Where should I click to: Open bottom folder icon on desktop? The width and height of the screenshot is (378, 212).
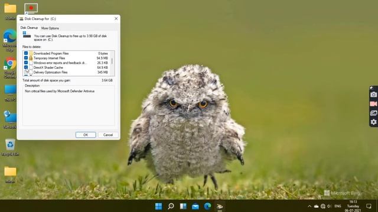(10, 174)
